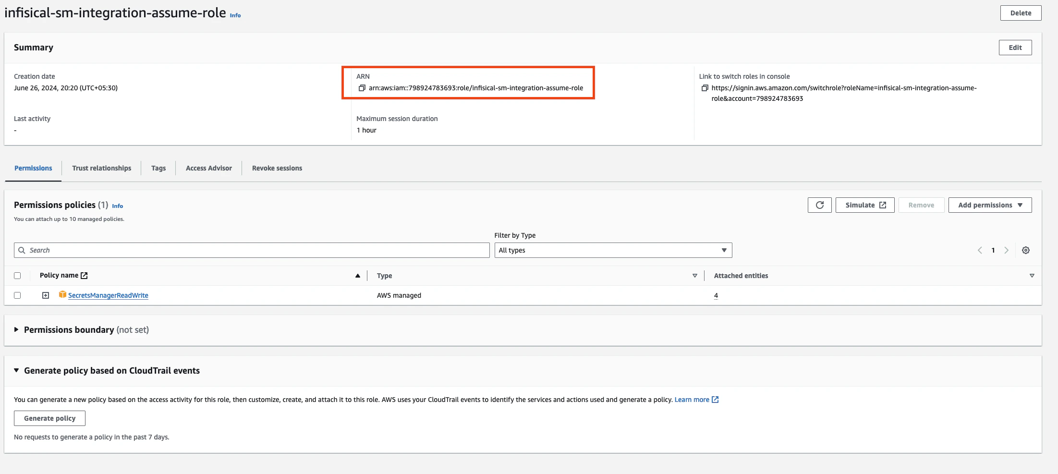
Task: Click the Generate policy button
Action: pyautogui.click(x=50, y=418)
